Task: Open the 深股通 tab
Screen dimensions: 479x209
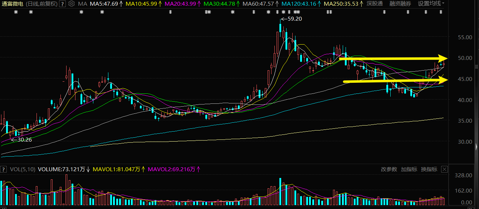Action: (375, 4)
